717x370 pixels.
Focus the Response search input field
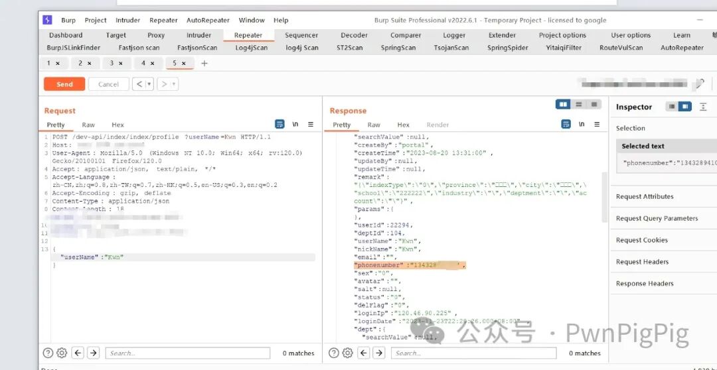[474, 353]
